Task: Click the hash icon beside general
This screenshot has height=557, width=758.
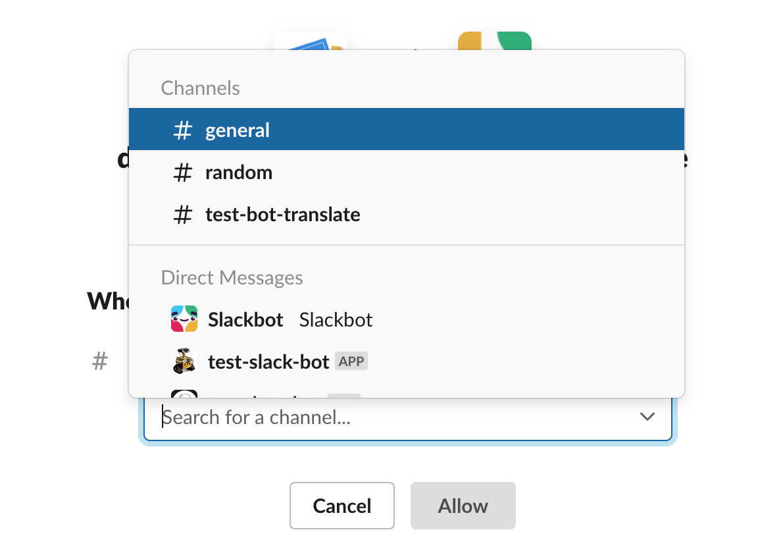Action: [183, 130]
